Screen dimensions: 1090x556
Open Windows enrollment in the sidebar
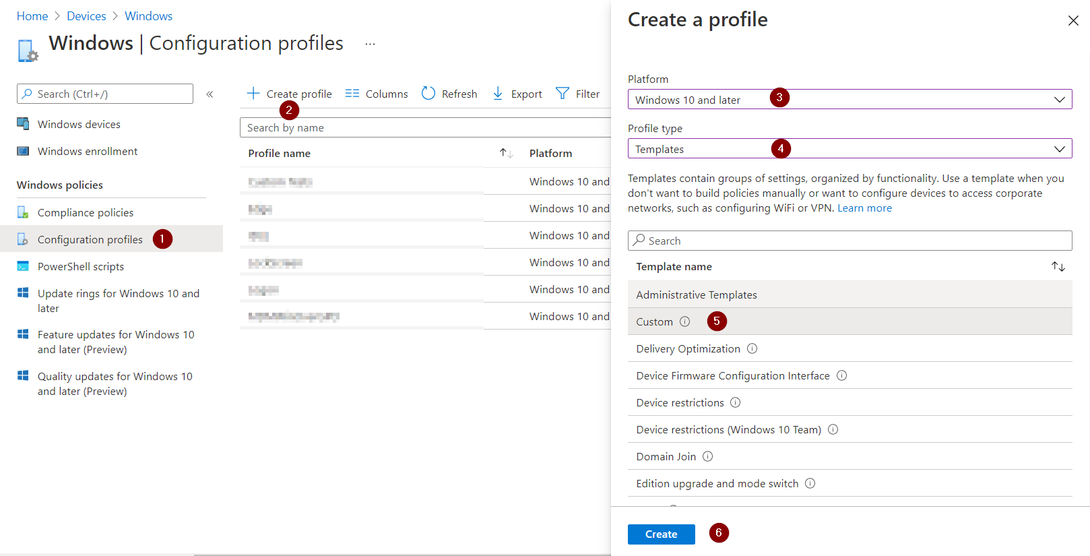(88, 151)
